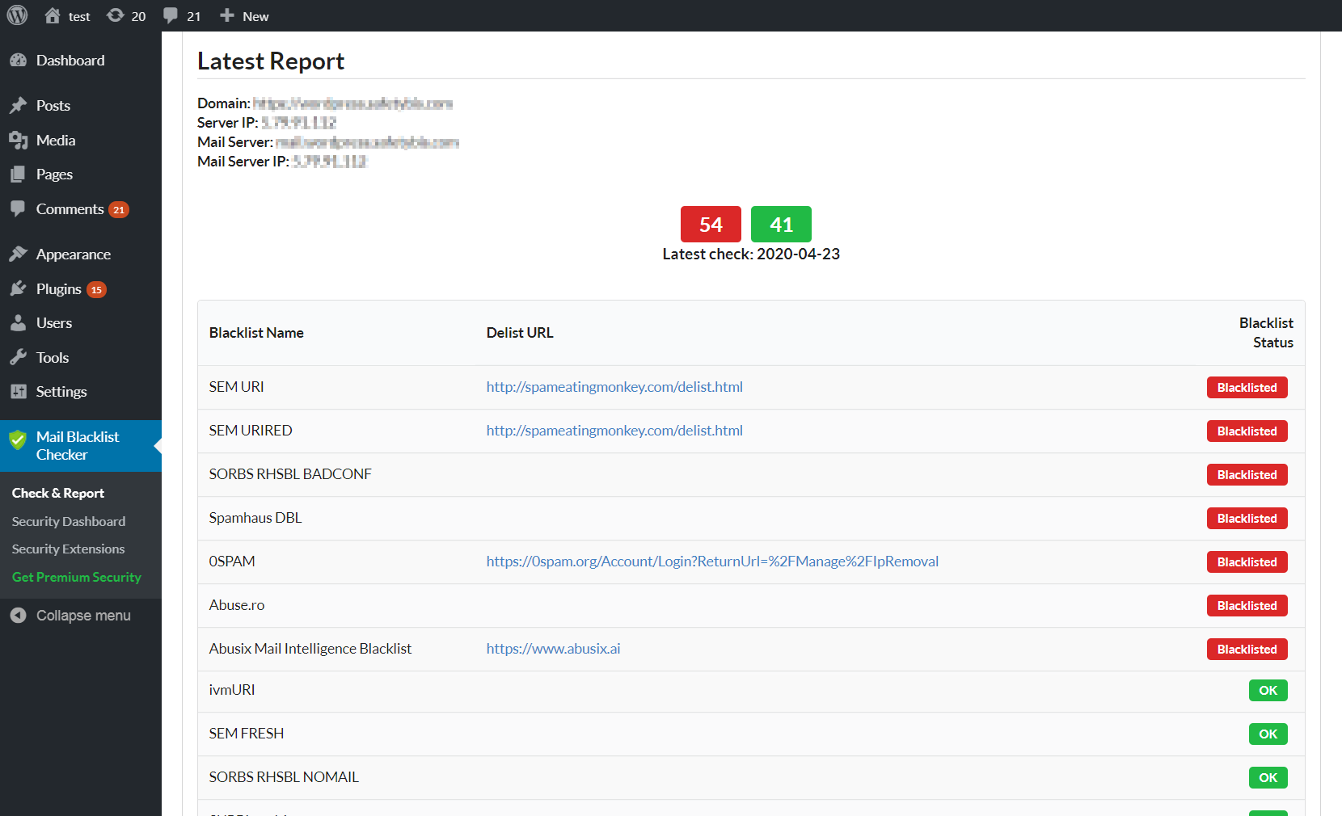The height and width of the screenshot is (816, 1342).
Task: Click the Blacklist Name column header
Action: point(256,332)
